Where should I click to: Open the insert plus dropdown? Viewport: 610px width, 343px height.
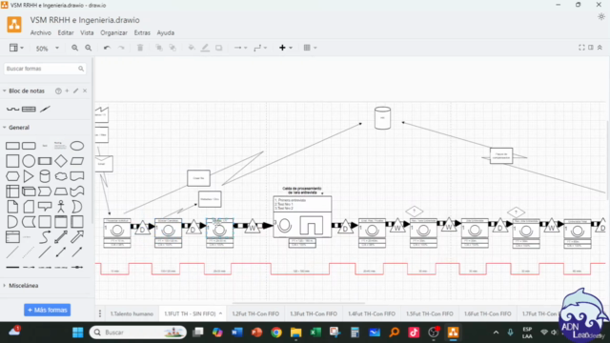(x=286, y=48)
